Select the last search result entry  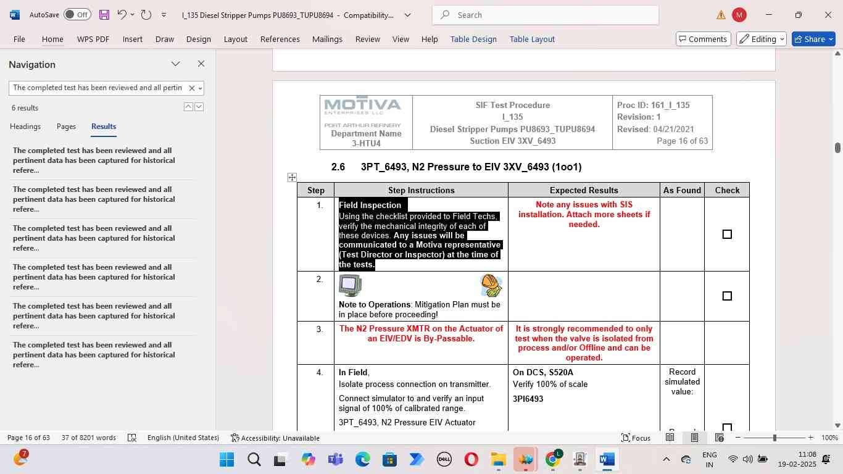[102, 355]
